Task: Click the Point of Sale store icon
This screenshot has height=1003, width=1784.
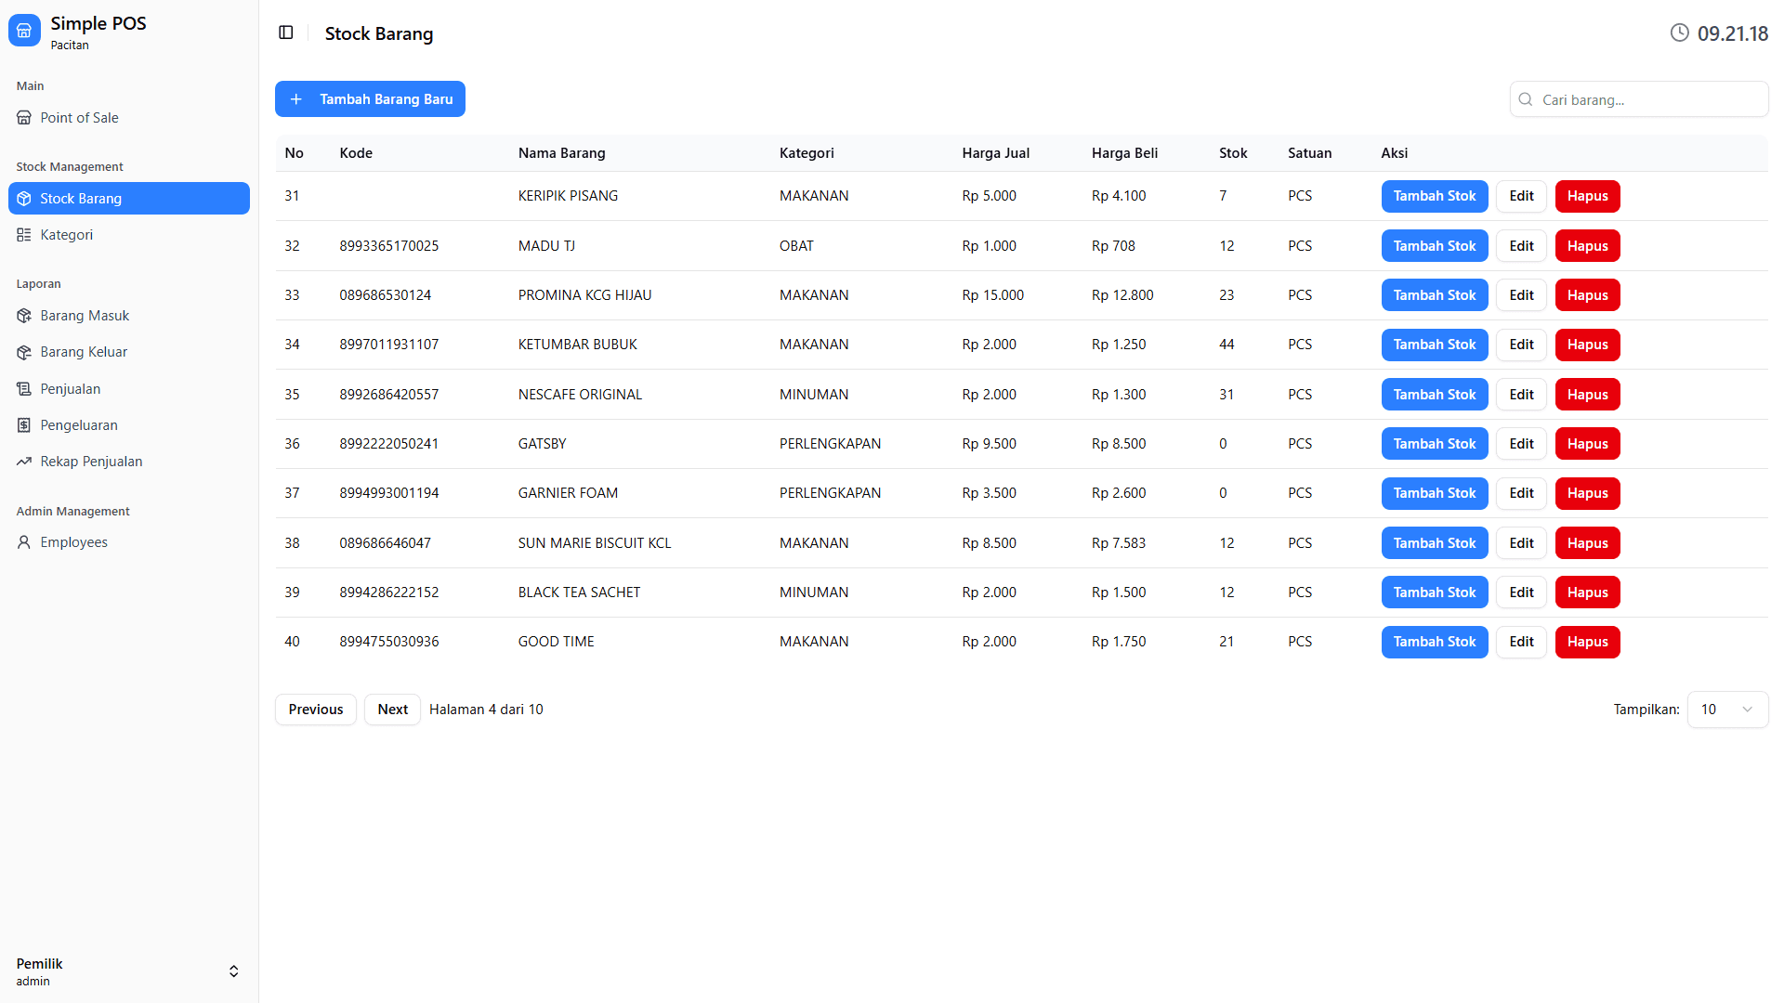Action: point(24,118)
